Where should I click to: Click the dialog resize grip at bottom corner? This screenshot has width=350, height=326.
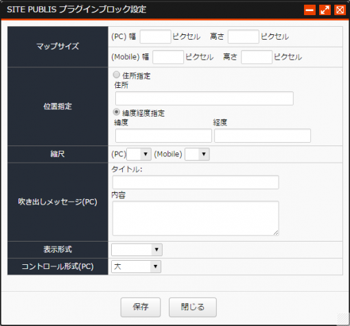point(342,318)
